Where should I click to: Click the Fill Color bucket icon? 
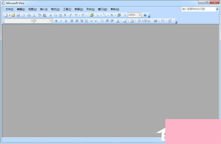(x=132, y=21)
